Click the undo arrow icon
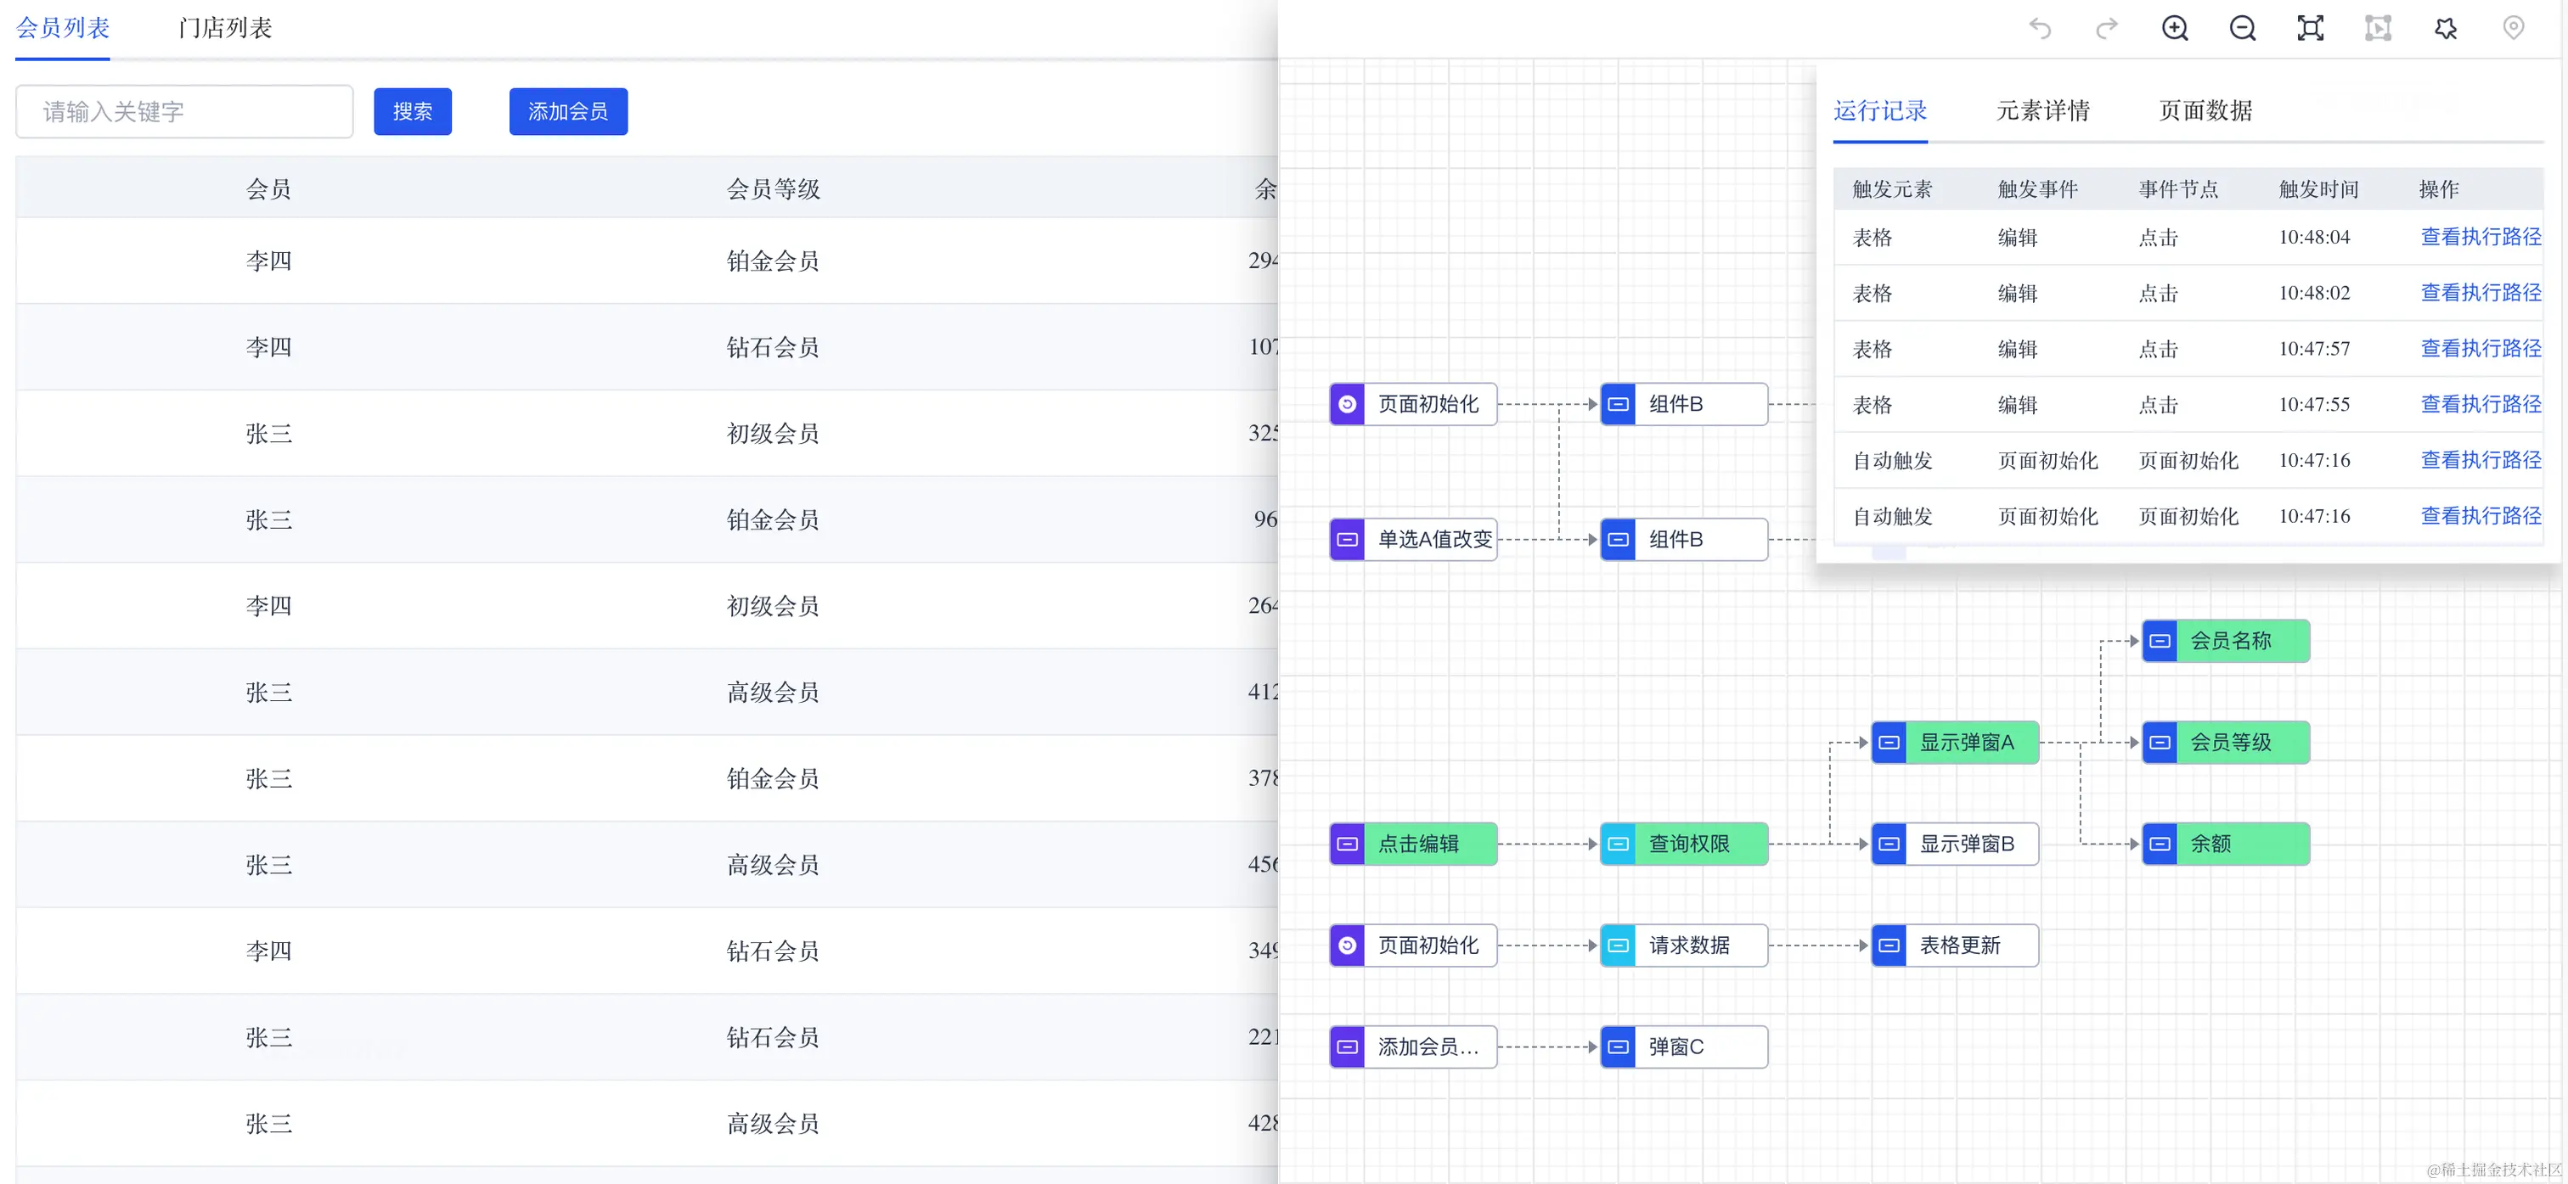 click(x=2040, y=28)
